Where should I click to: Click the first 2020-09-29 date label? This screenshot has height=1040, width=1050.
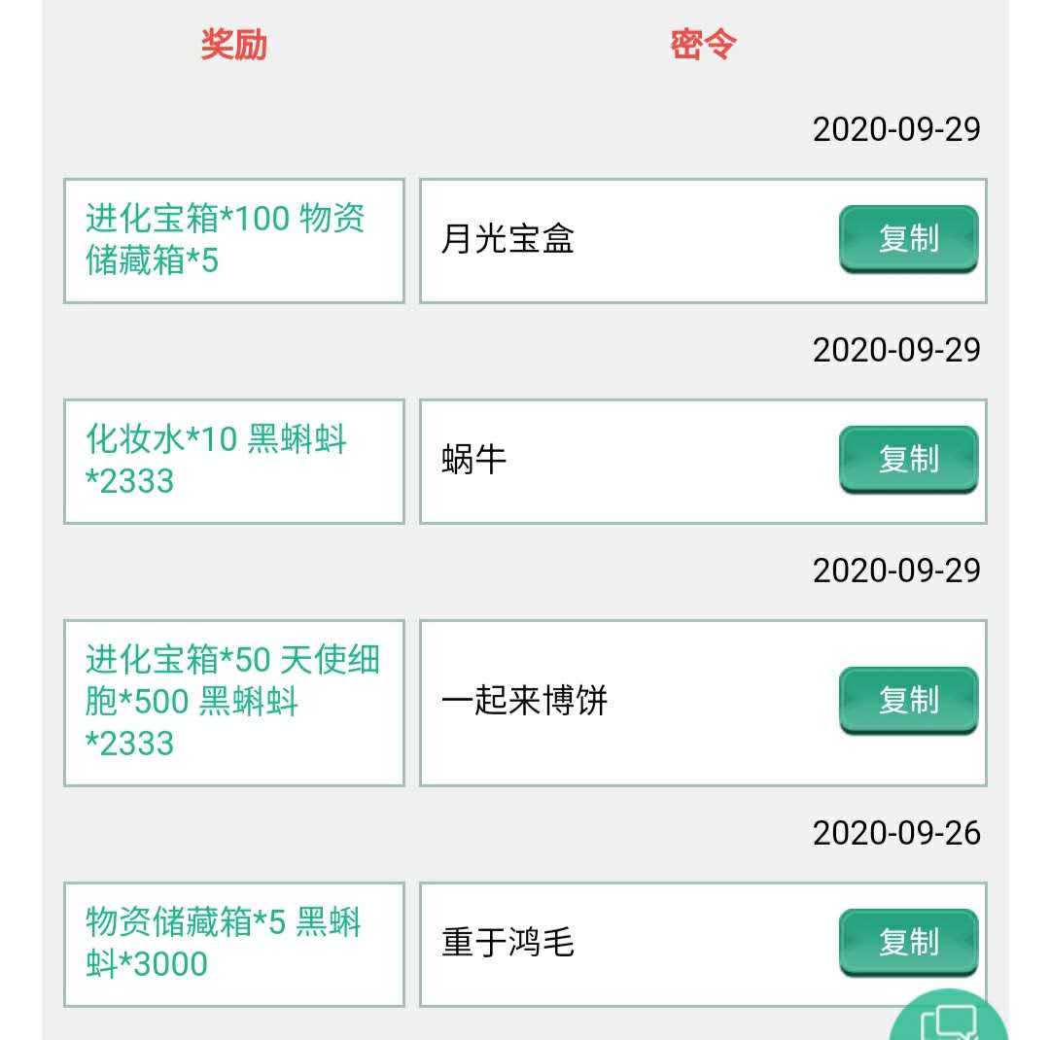896,129
